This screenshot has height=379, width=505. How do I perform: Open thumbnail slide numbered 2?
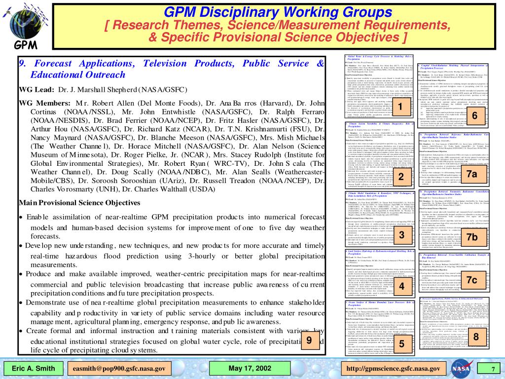click(379, 155)
